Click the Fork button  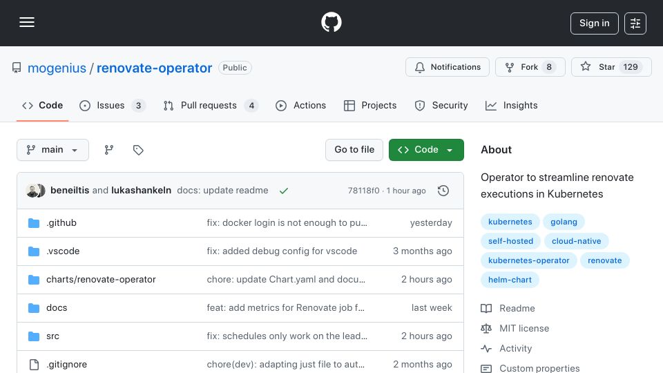(x=530, y=67)
